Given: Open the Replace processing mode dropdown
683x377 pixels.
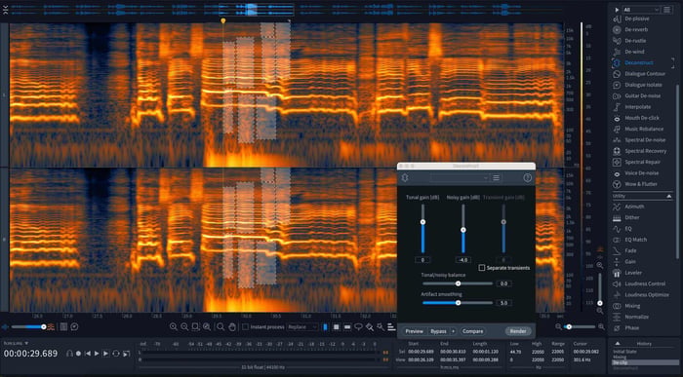Looking at the screenshot, I should (x=302, y=327).
